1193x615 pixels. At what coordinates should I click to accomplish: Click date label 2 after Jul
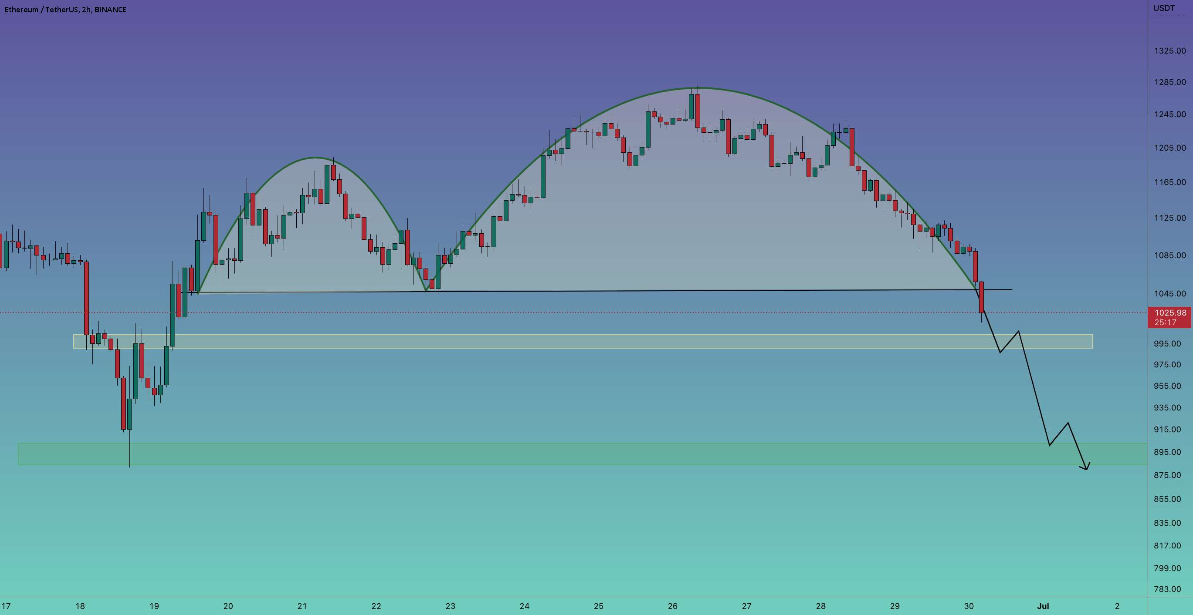(x=1117, y=606)
